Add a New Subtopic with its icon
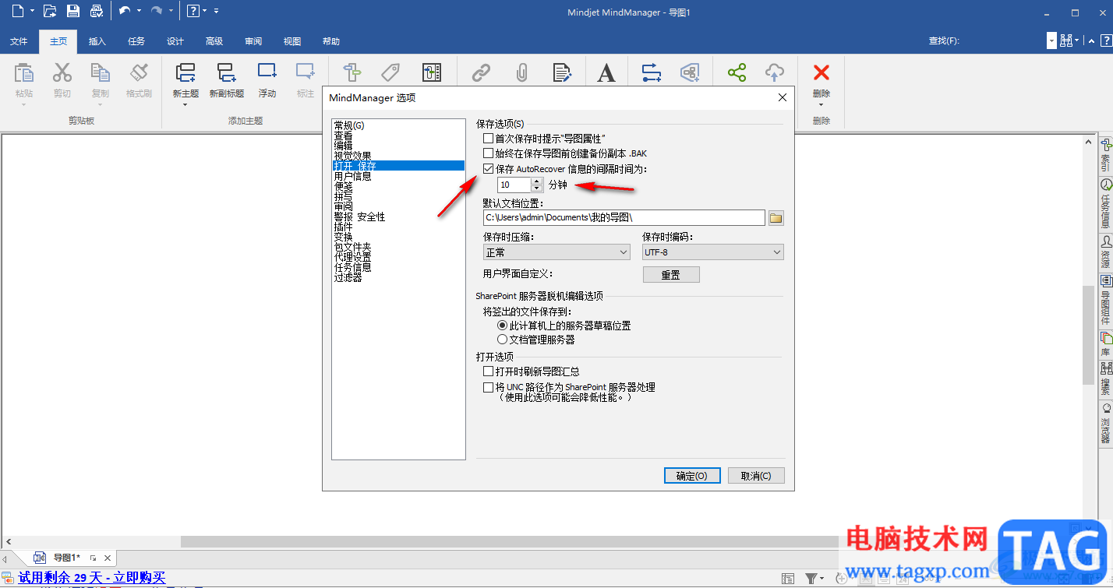This screenshot has height=588, width=1113. pyautogui.click(x=227, y=73)
